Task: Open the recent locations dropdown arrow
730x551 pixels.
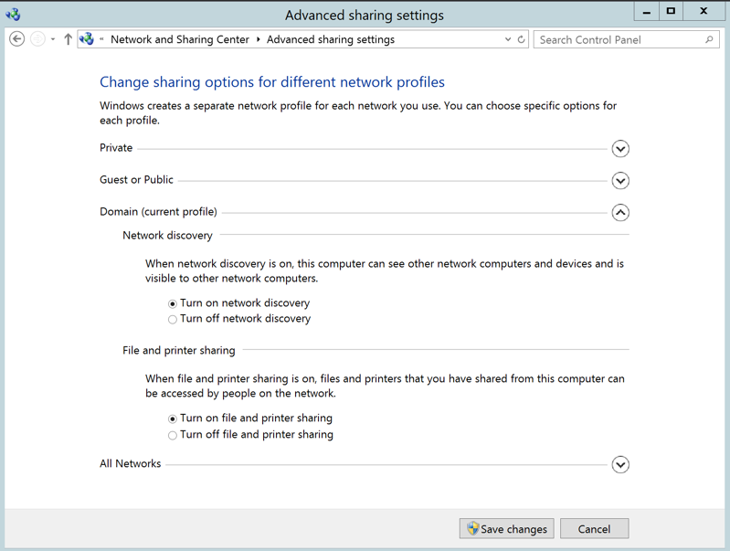Action: click(x=53, y=39)
